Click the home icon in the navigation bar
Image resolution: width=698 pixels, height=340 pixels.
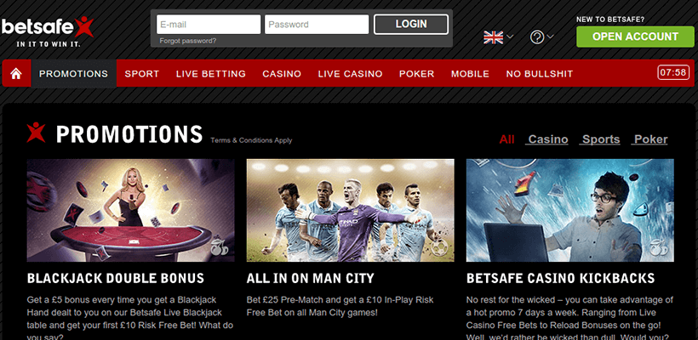pyautogui.click(x=16, y=73)
